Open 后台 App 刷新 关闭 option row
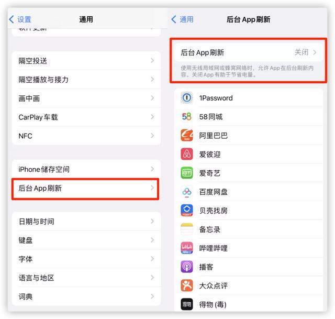 [x=248, y=52]
